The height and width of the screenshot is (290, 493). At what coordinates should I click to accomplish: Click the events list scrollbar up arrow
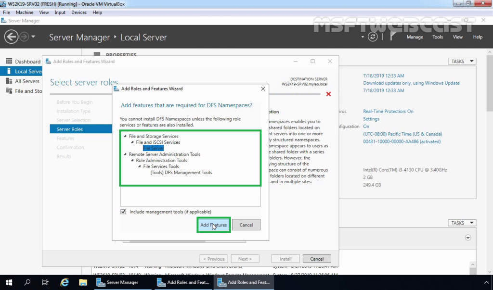pyautogui.click(x=473, y=265)
